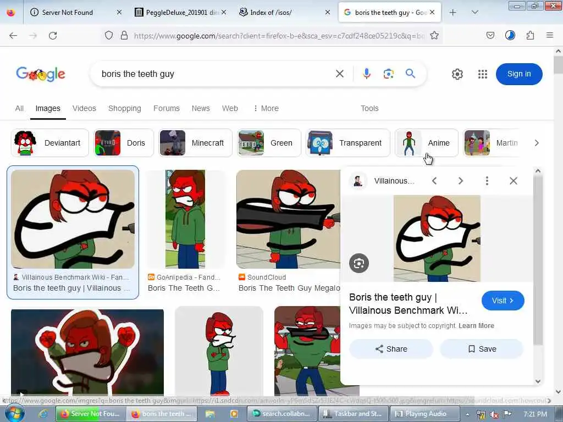Open Windows Explorer folder taskbar icon

(x=210, y=414)
